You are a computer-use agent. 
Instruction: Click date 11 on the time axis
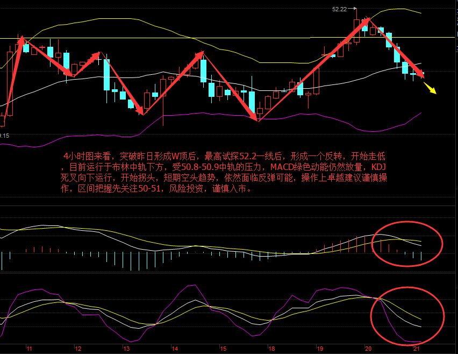[x=29, y=349]
